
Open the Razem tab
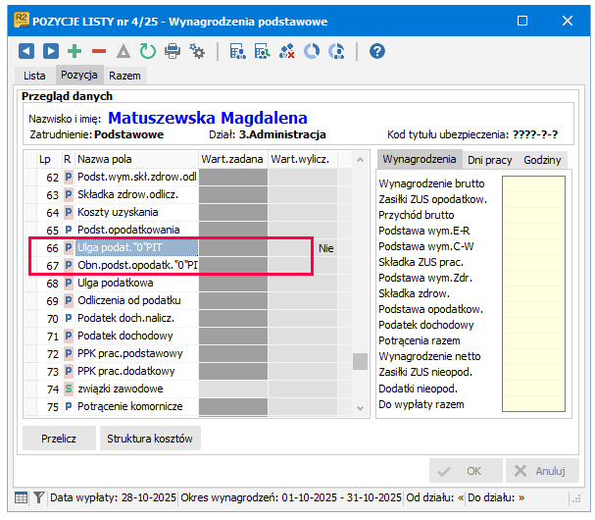(x=124, y=76)
